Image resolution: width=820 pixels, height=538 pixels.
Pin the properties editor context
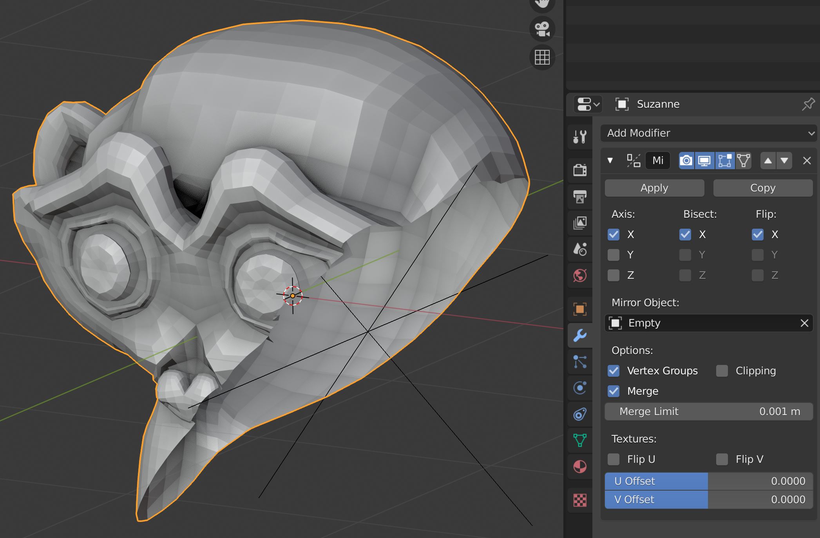click(808, 104)
